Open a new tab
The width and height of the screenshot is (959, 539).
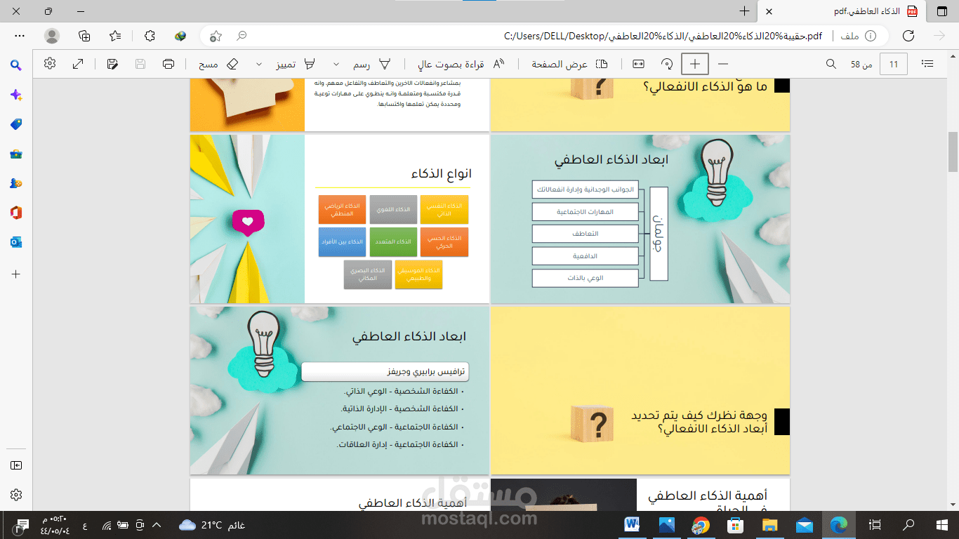[744, 11]
